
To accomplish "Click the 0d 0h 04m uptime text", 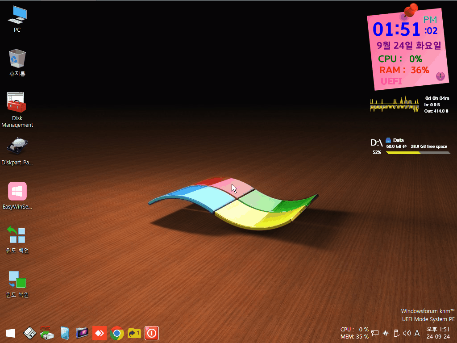I will [x=437, y=98].
